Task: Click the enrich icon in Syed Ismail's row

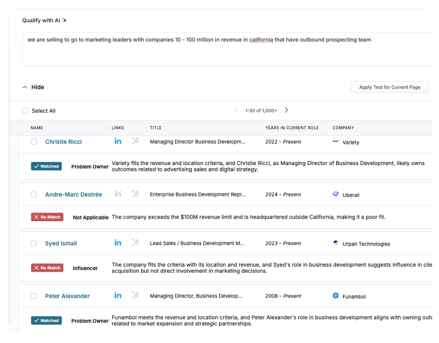Action: (135, 243)
